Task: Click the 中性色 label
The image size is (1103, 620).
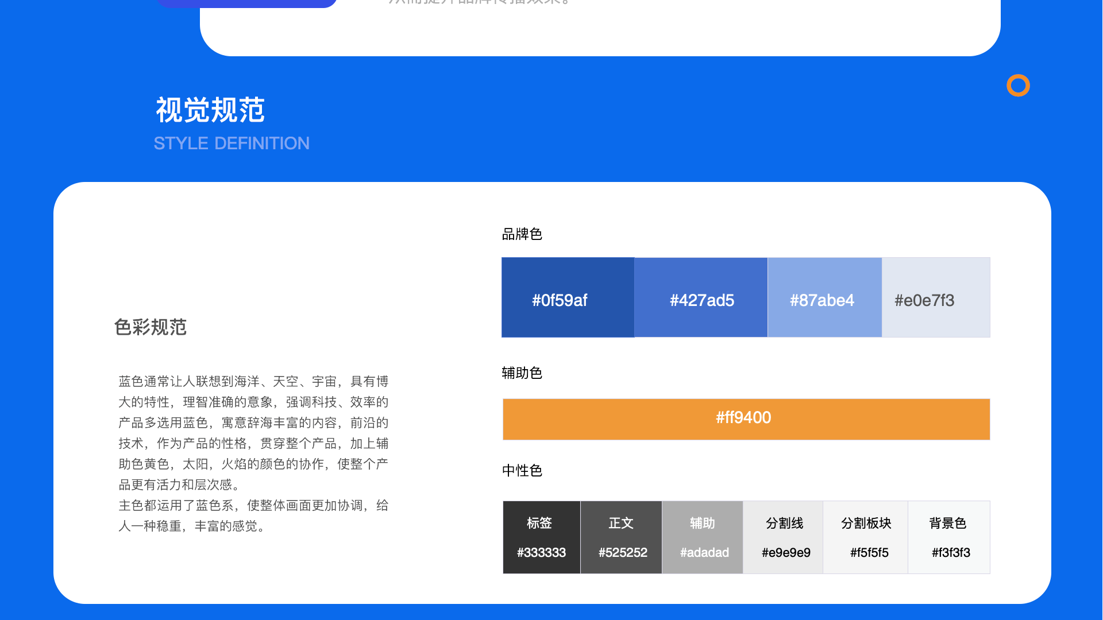Action: coord(522,471)
